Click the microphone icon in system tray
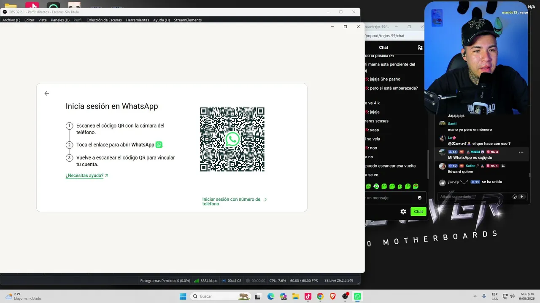 coord(484,296)
